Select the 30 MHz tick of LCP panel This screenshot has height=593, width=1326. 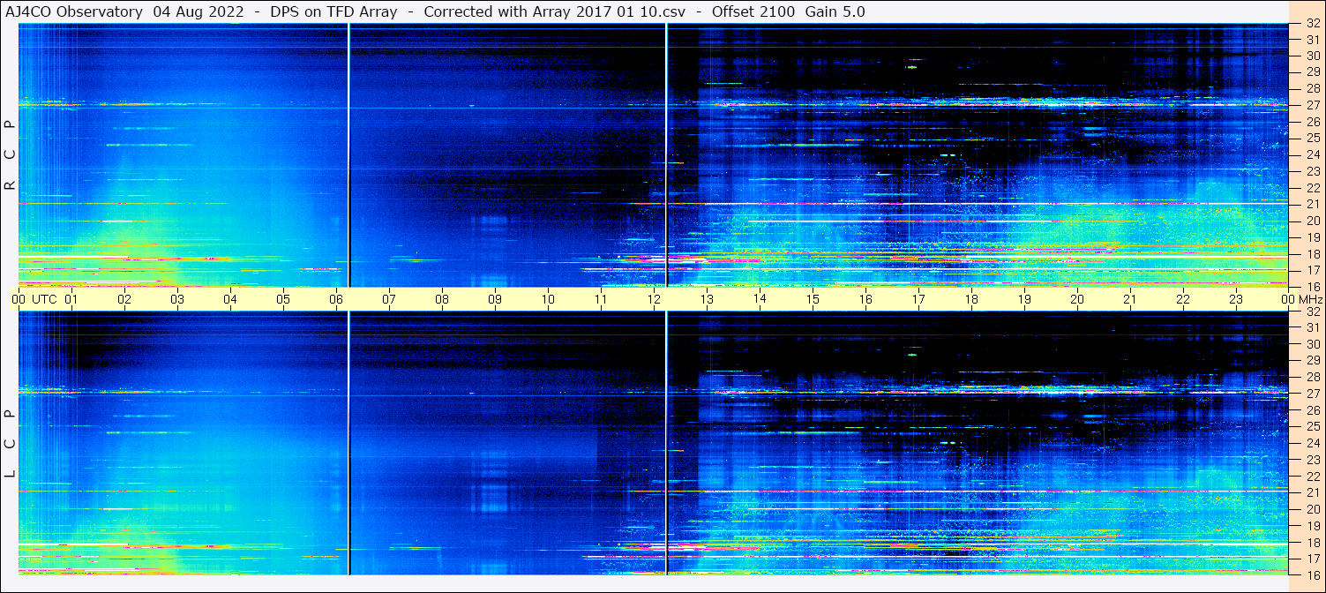click(x=1313, y=344)
